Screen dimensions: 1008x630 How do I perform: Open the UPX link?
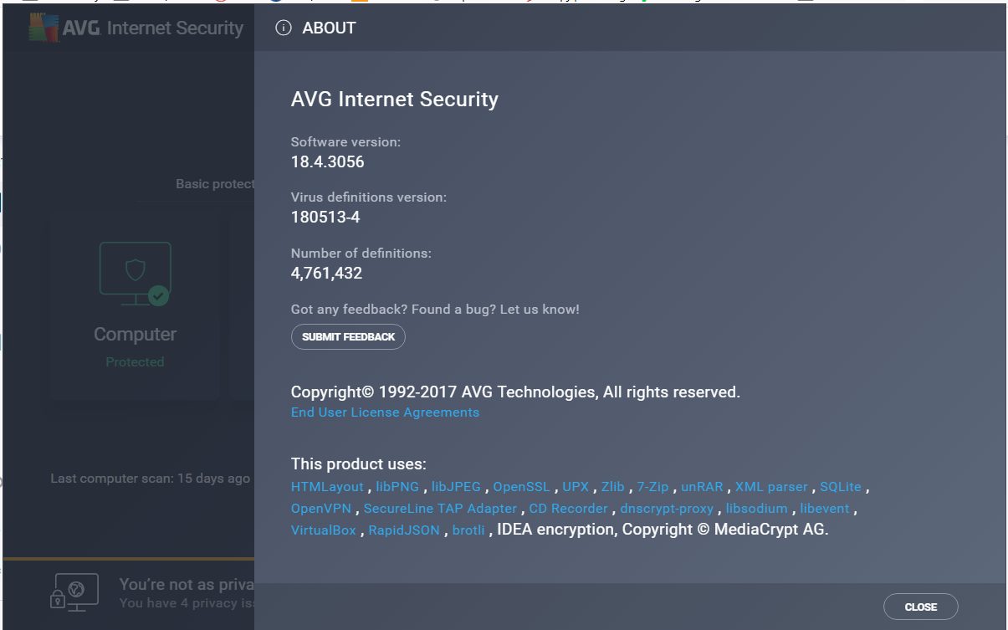(x=576, y=487)
